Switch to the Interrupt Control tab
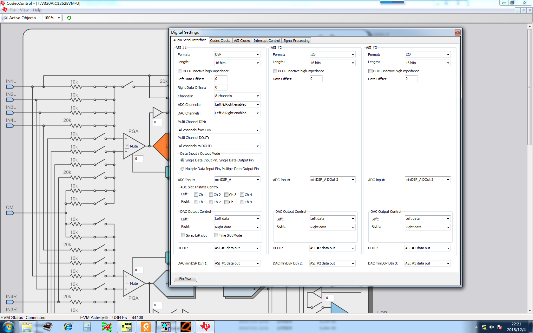The width and height of the screenshot is (533, 333). pyautogui.click(x=266, y=41)
